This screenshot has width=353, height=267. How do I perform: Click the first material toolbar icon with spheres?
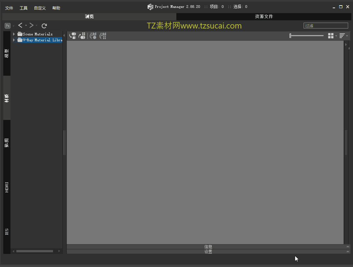pos(73,36)
